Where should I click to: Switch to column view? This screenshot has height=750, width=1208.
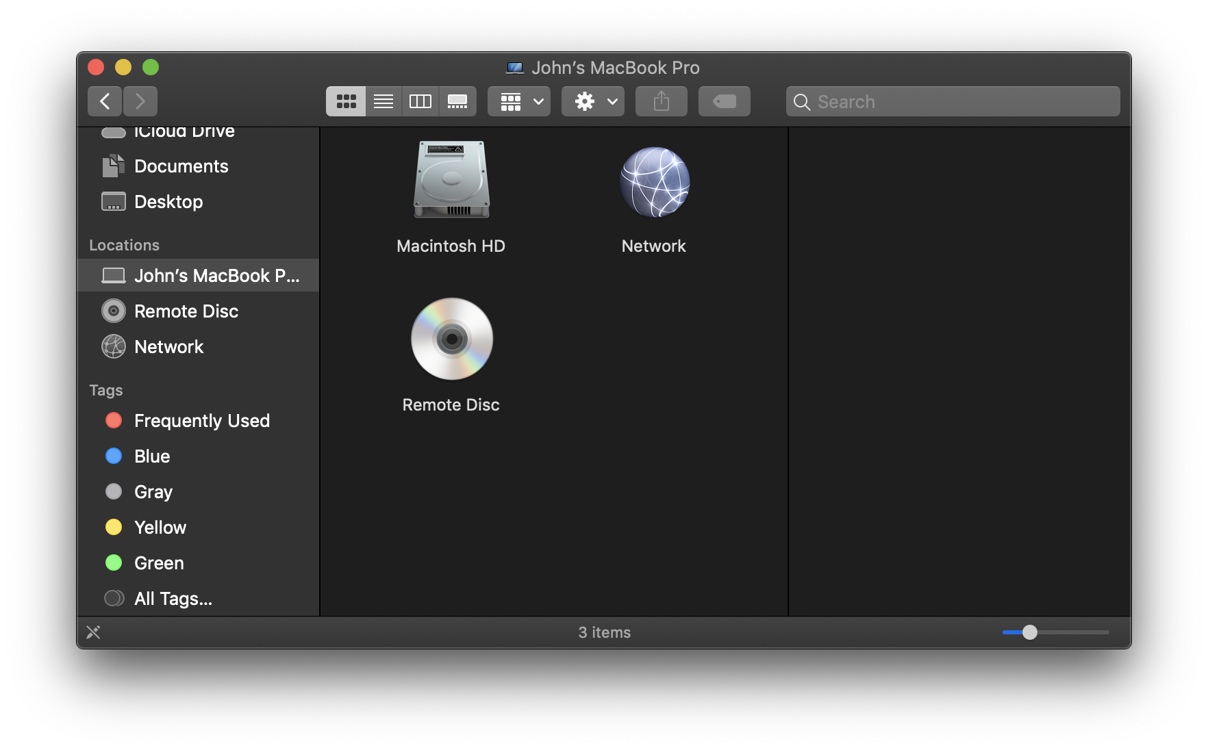420,101
